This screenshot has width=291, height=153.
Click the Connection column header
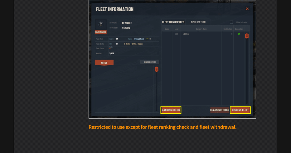coord(239,29)
